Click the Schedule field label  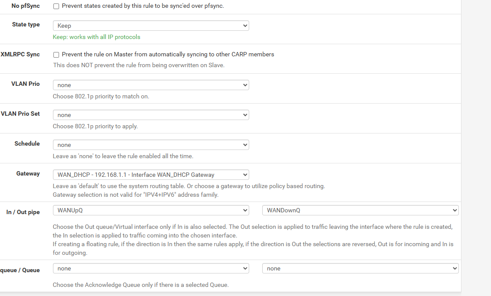(27, 144)
